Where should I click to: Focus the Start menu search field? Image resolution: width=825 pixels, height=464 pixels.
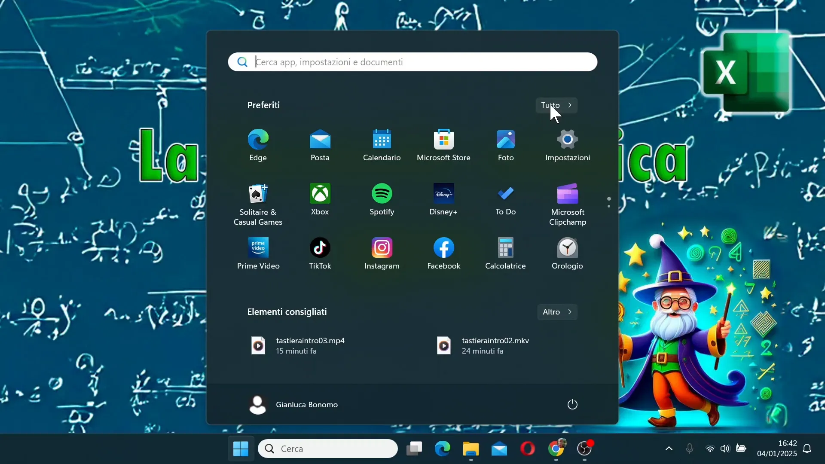click(412, 62)
